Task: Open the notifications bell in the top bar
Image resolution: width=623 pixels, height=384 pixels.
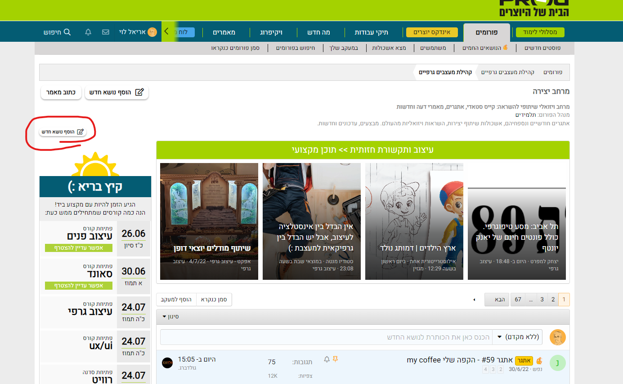Action: pos(88,32)
